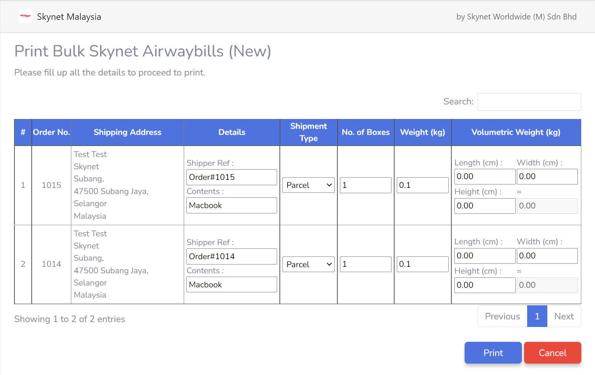This screenshot has height=375, width=595.
Task: Open the shipment type dropdown for order 1014
Action: (x=308, y=264)
